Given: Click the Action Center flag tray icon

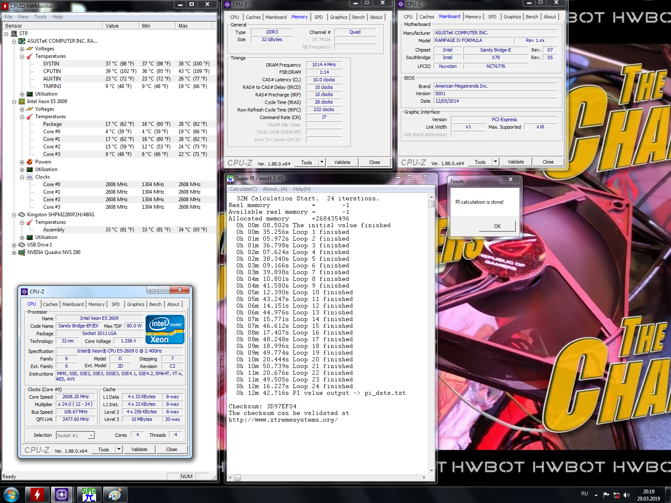Looking at the screenshot, I should (606, 495).
